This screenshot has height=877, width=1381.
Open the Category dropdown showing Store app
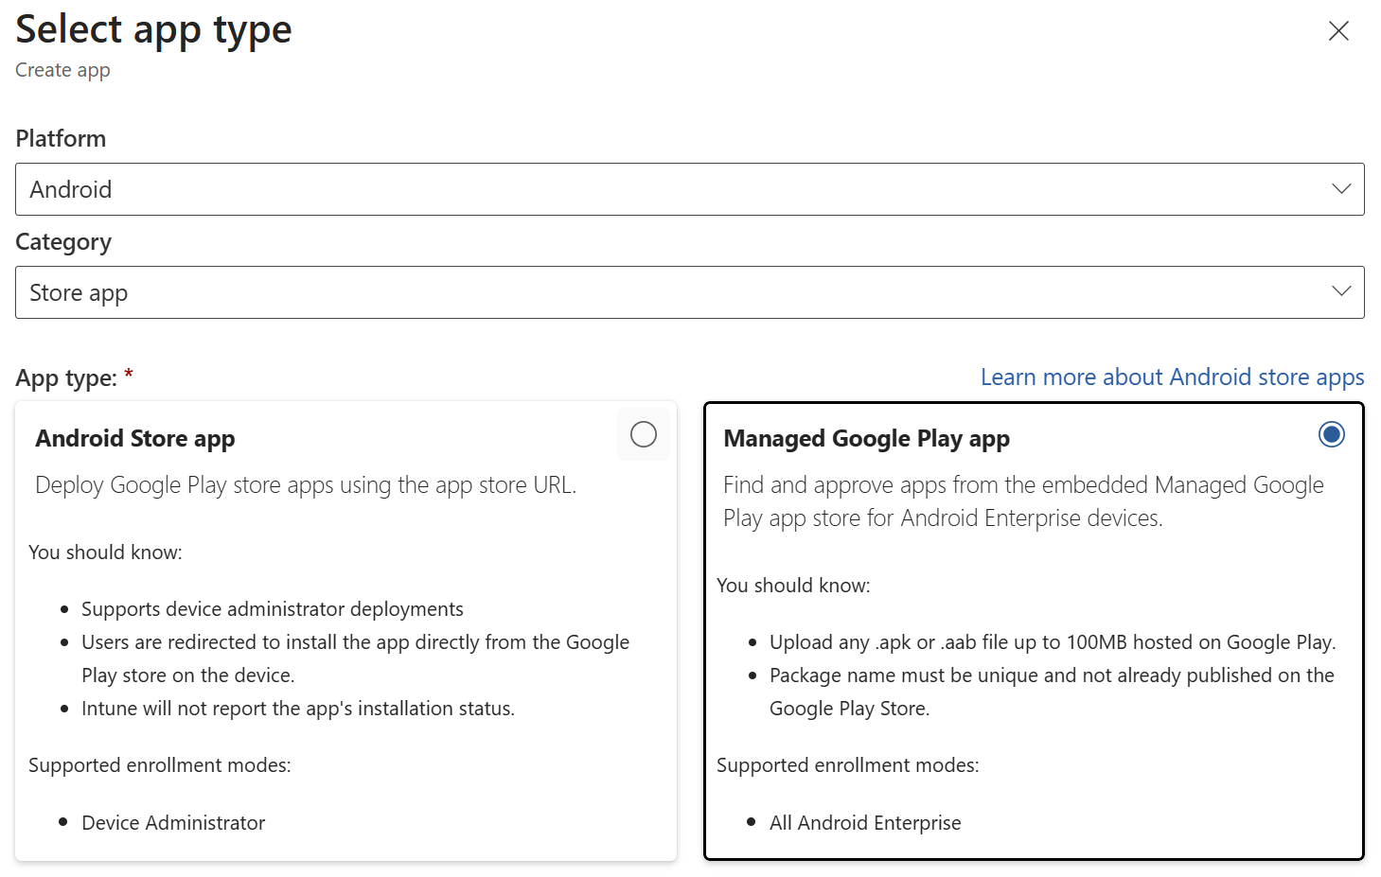point(689,292)
